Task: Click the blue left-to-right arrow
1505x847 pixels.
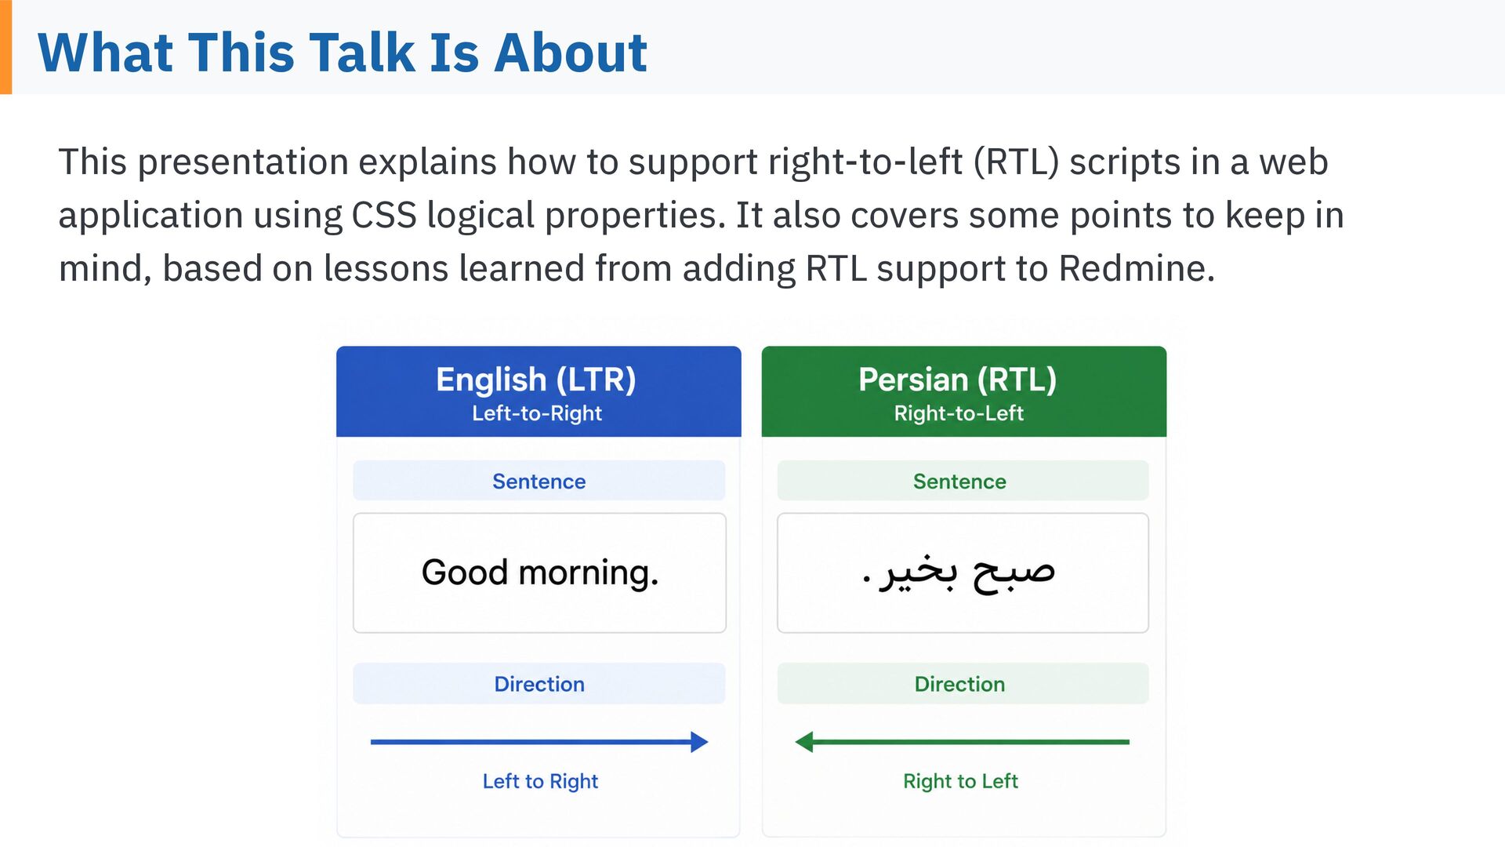Action: coord(539,742)
